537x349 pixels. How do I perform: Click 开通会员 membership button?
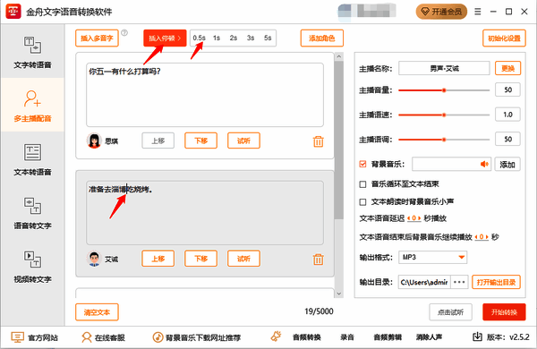click(x=441, y=12)
